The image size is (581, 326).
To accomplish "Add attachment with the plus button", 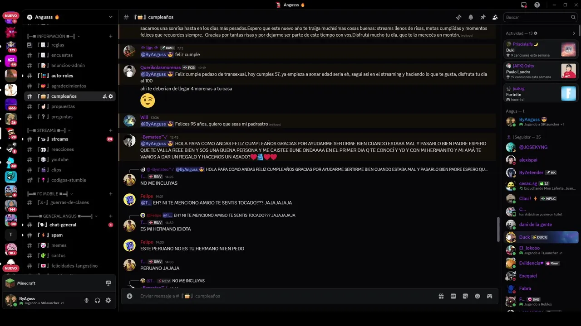I will (x=129, y=296).
